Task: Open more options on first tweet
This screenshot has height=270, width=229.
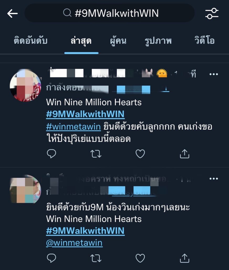Action: [214, 74]
